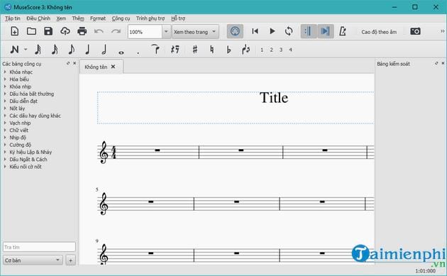The height and width of the screenshot is (276, 447).
Task: Toggle the play repeats button
Action: click(x=309, y=31)
